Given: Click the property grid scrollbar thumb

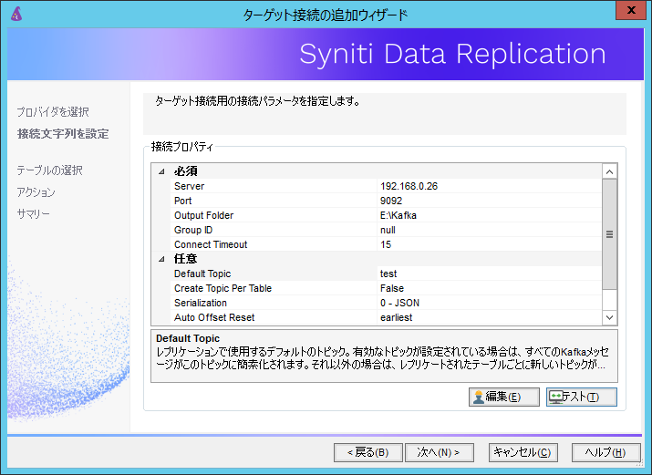Looking at the screenshot, I should tap(609, 234).
